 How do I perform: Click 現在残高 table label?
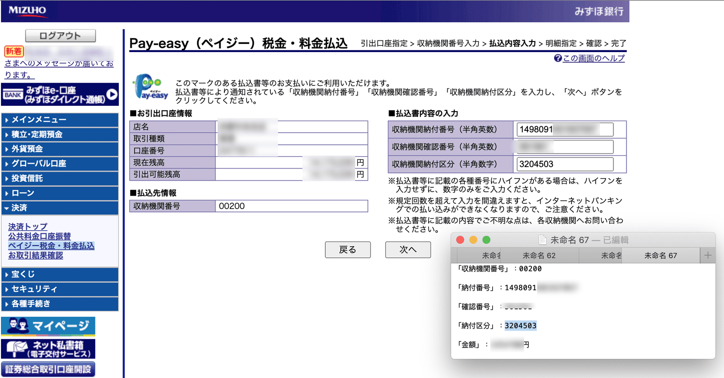(x=149, y=163)
